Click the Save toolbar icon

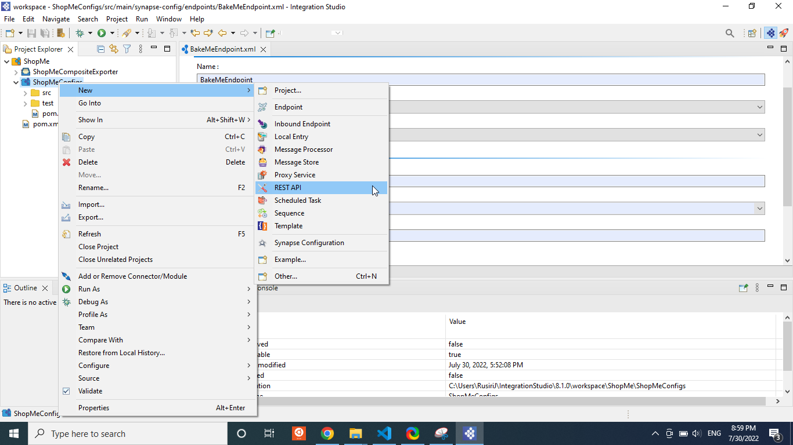31,34
